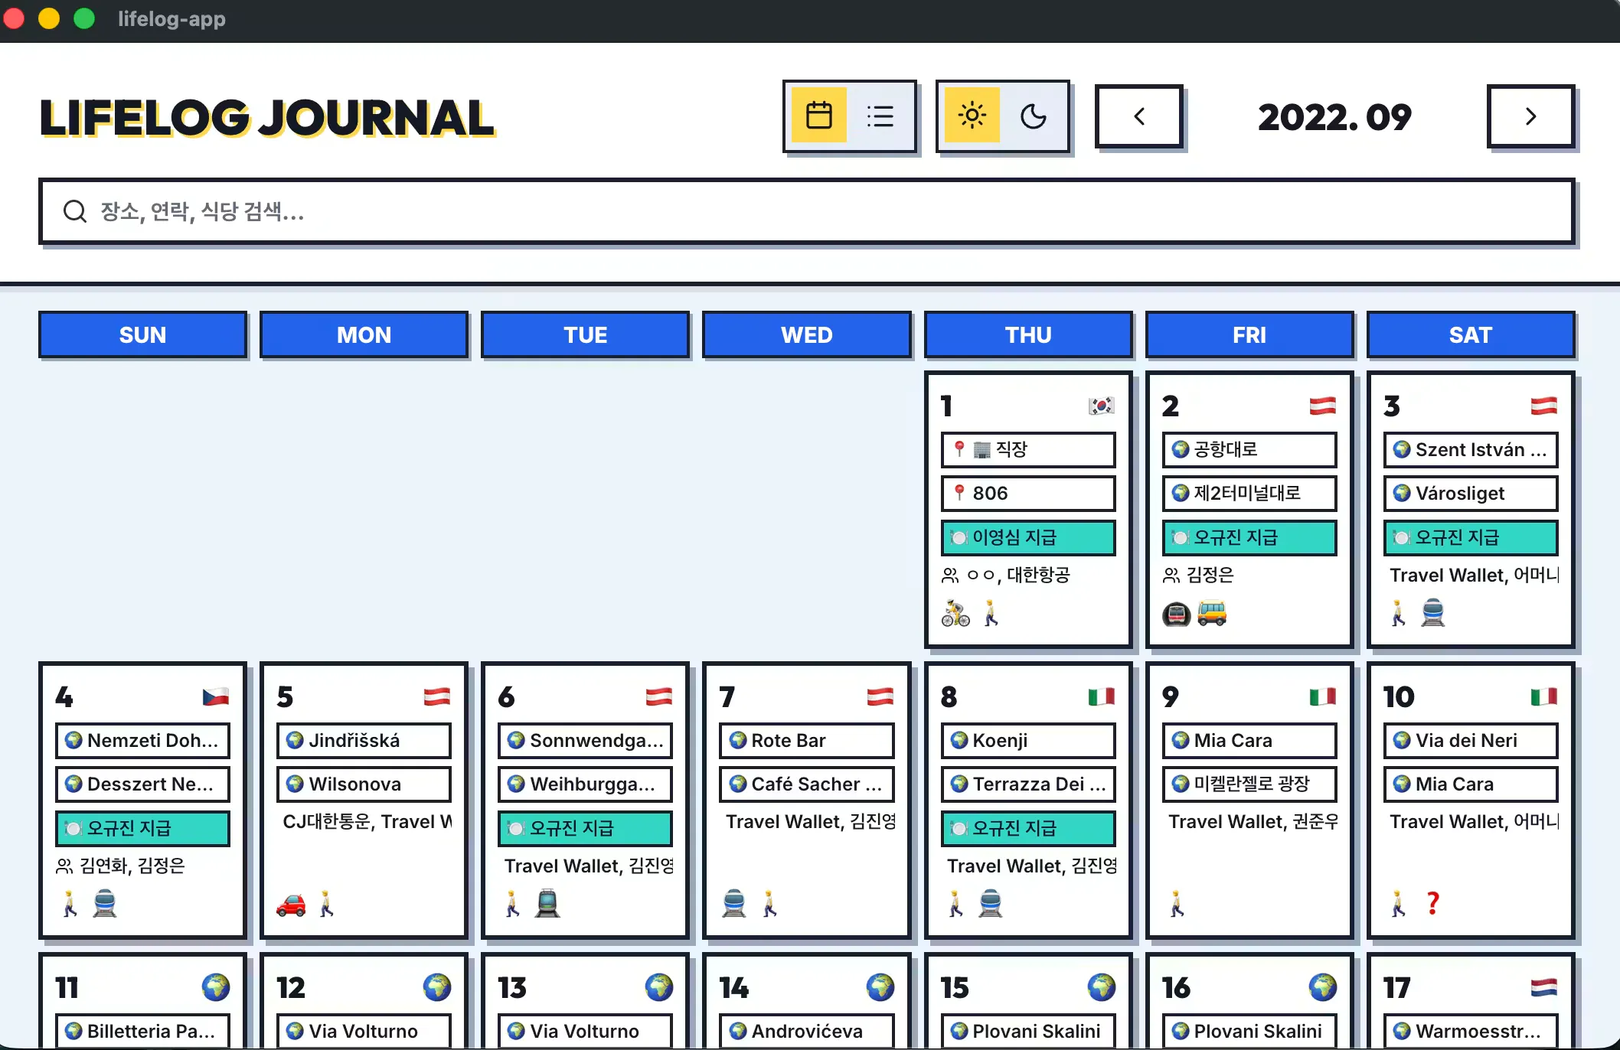Click the LIFELOG JOURNAL title
This screenshot has width=1620, height=1050.
click(267, 118)
